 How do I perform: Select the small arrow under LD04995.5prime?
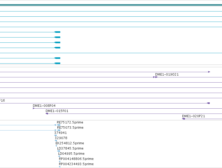click(59, 156)
